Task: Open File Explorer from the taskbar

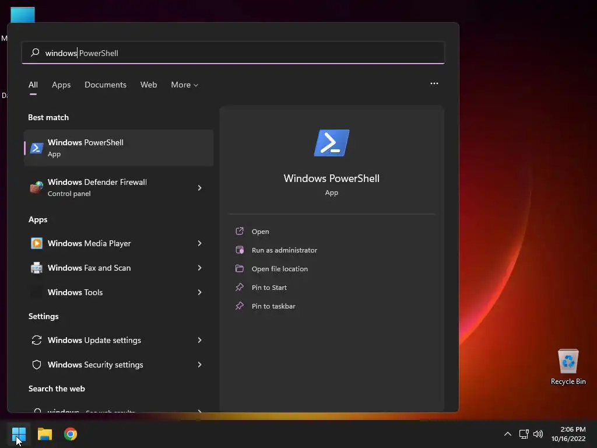Action: tap(44, 434)
